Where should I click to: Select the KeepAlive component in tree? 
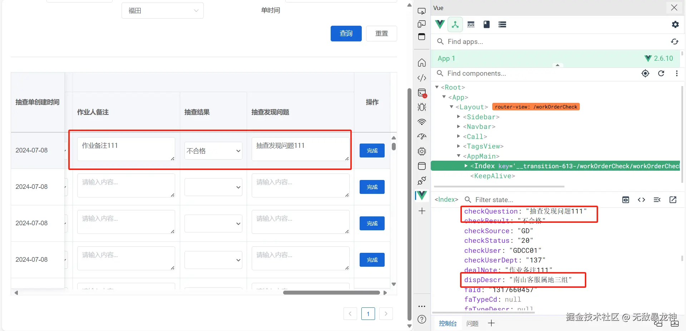tap(493, 176)
